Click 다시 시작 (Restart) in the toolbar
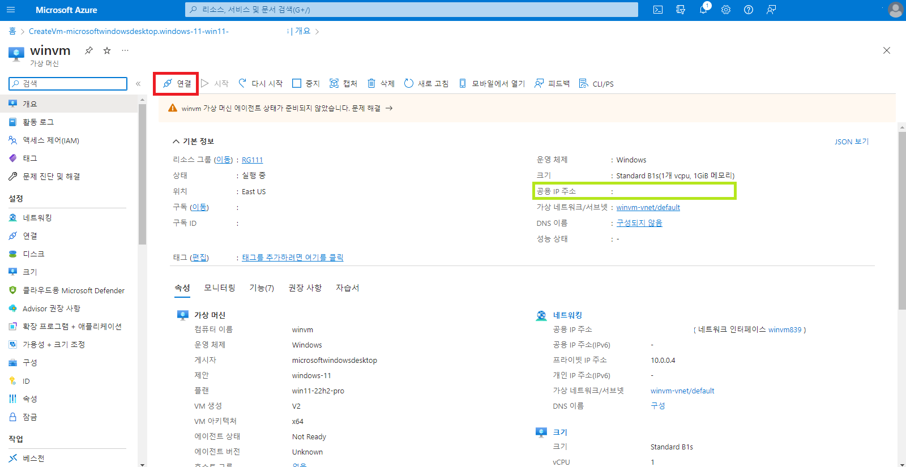The image size is (906, 467). (260, 84)
